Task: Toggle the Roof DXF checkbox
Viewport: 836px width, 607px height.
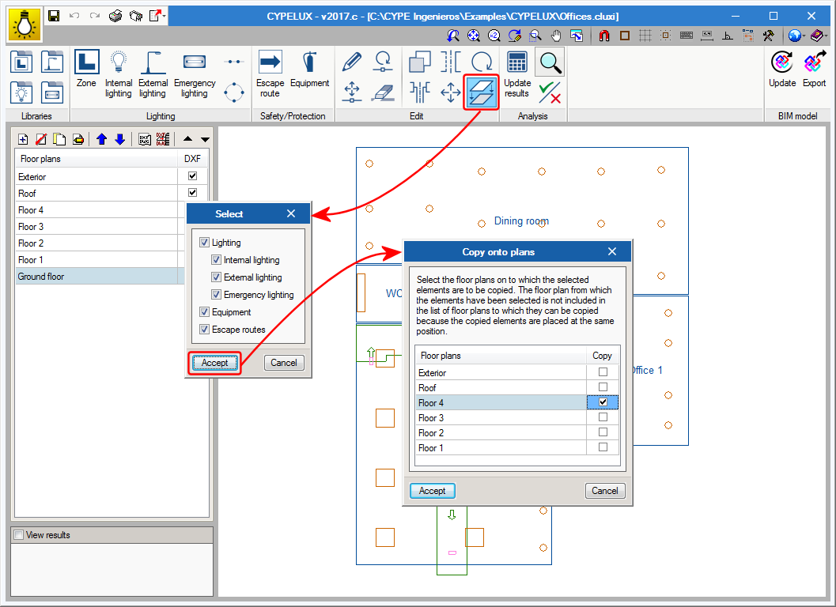Action: (192, 193)
